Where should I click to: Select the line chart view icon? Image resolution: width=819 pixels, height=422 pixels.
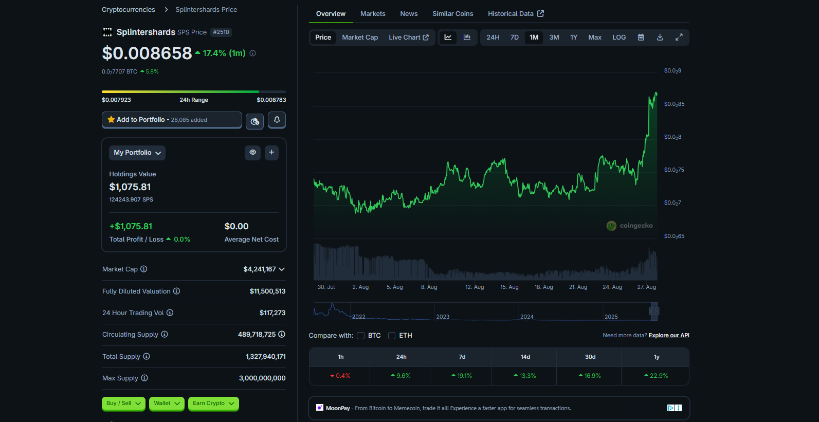(x=448, y=38)
